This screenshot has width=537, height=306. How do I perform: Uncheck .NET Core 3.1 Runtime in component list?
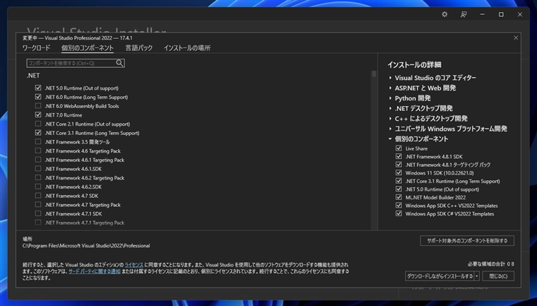[38, 132]
